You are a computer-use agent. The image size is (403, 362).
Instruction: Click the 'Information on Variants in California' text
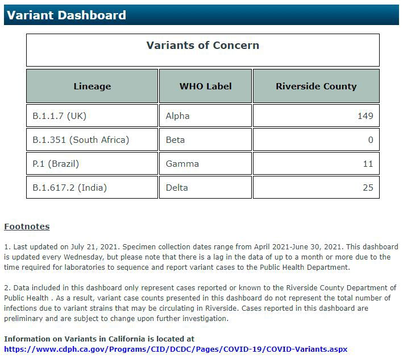[x=99, y=339]
